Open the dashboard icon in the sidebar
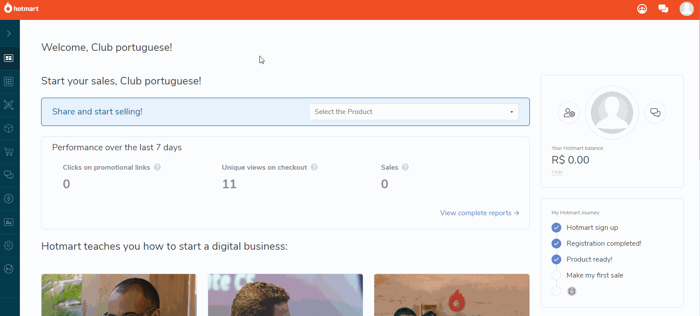 click(9, 58)
